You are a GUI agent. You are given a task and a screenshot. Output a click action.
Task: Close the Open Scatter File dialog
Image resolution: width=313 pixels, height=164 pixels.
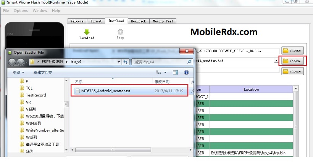tap(187, 51)
